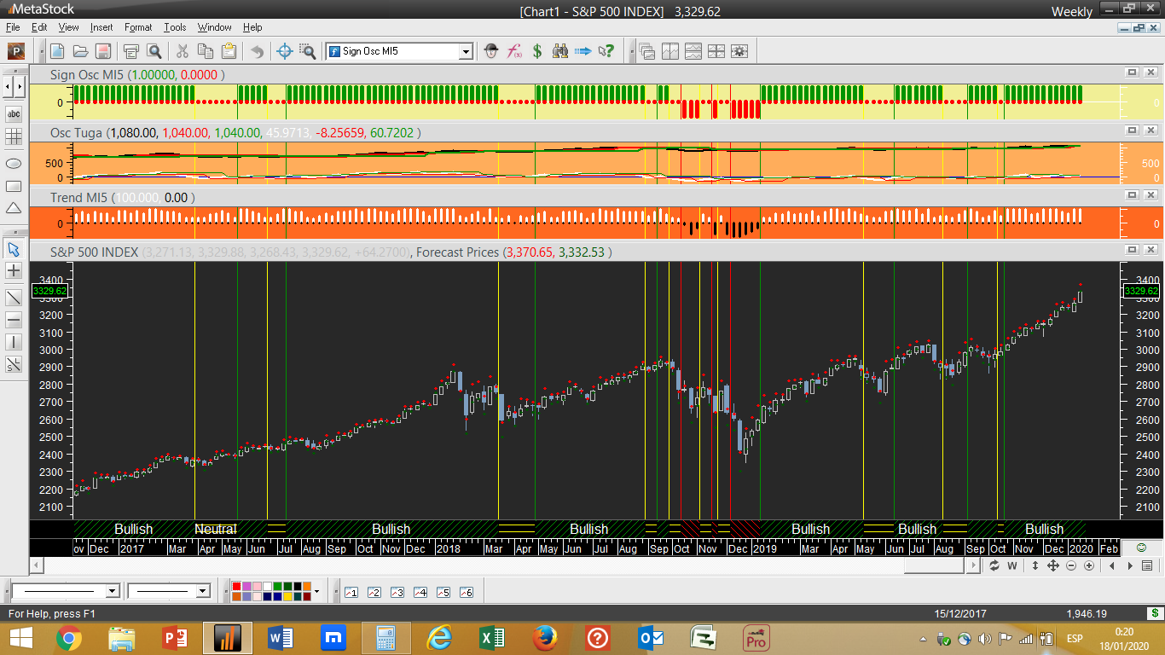The image size is (1165, 655).
Task: Select the crosshair data window tool
Action: point(285,51)
